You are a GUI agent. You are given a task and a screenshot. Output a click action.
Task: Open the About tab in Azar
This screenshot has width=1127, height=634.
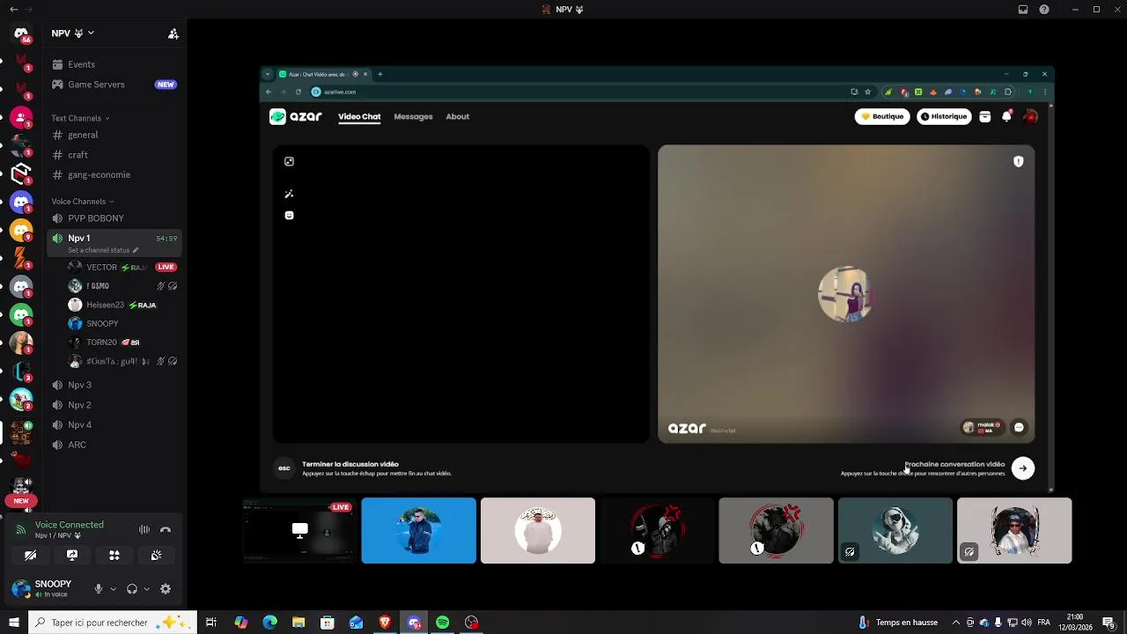tap(457, 116)
